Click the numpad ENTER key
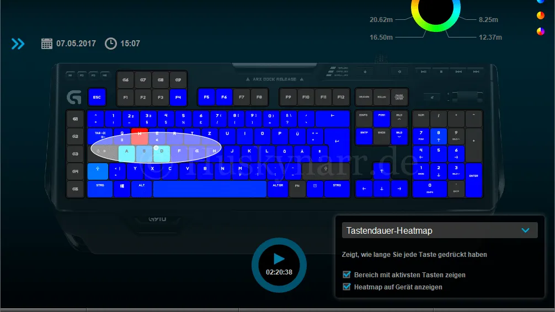The image size is (555, 312). [473, 180]
